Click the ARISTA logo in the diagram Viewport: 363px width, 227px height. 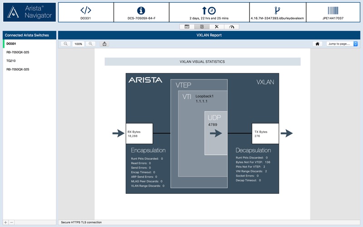point(145,80)
